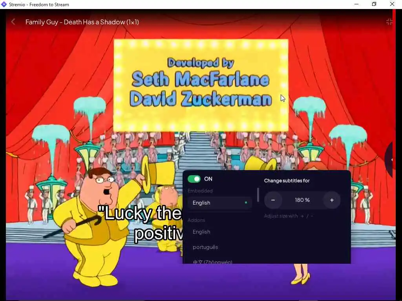
Task: Exit fullscreen with the top-right player icon
Action: [389, 22]
